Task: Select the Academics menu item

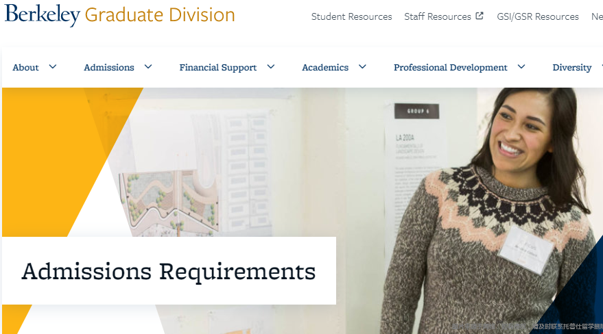Action: point(325,68)
